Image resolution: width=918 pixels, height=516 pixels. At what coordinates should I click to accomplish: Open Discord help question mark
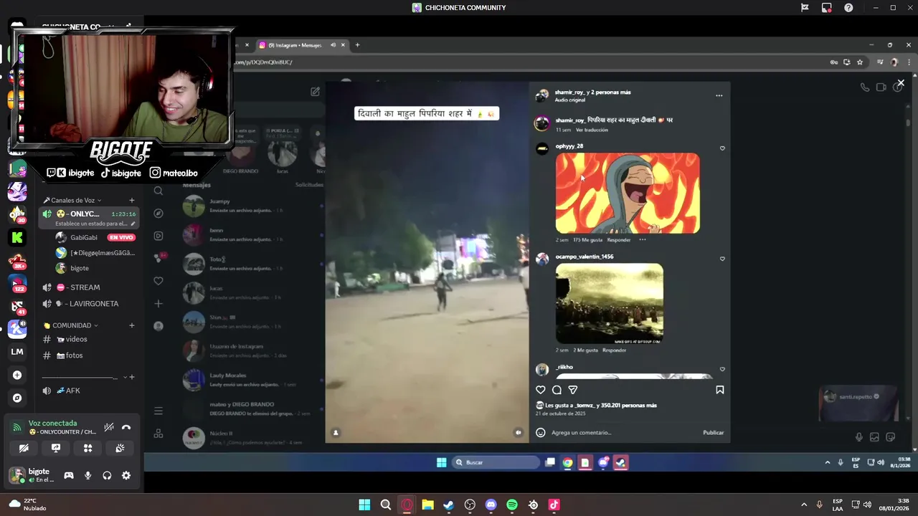pyautogui.click(x=848, y=8)
